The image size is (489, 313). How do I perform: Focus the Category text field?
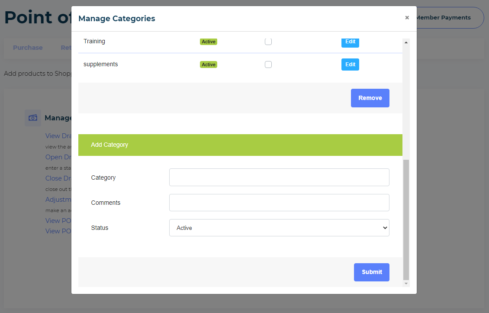pos(279,177)
